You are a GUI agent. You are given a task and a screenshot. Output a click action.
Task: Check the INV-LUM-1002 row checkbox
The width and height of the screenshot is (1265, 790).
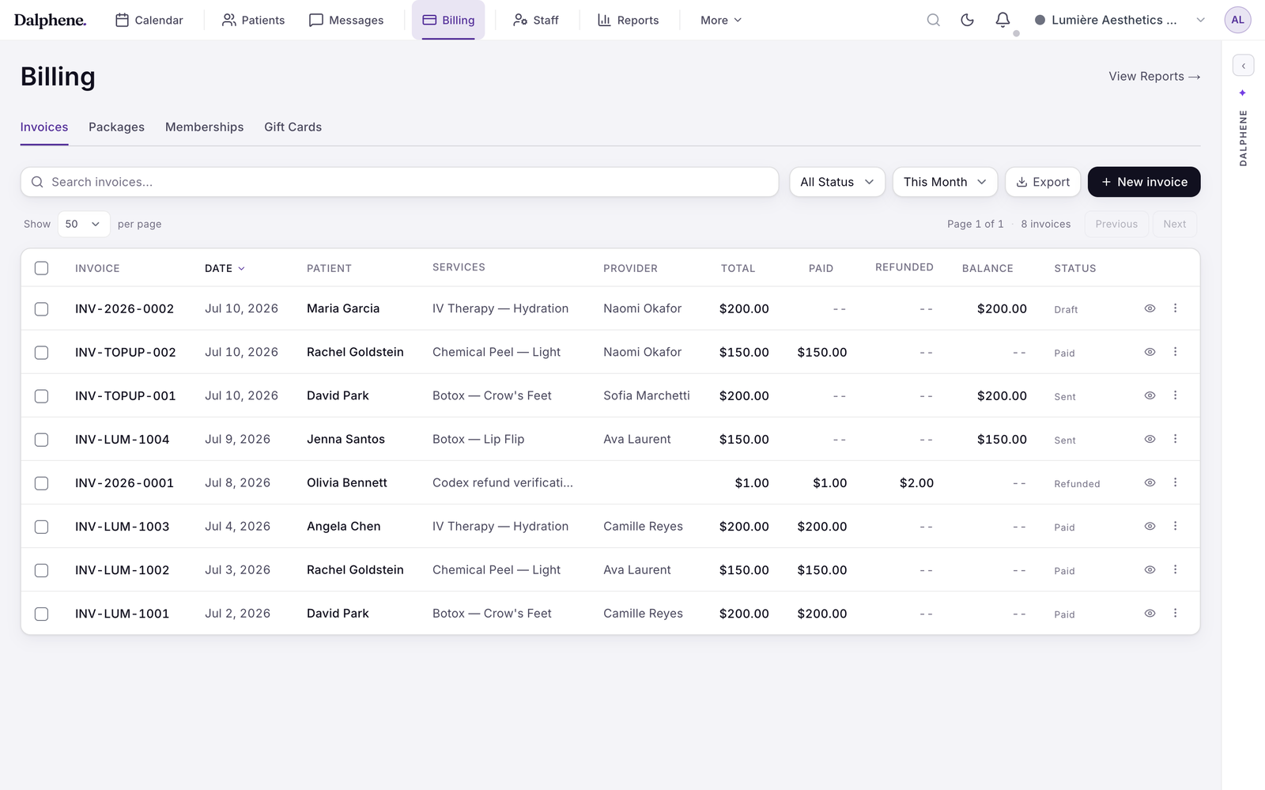click(x=42, y=570)
